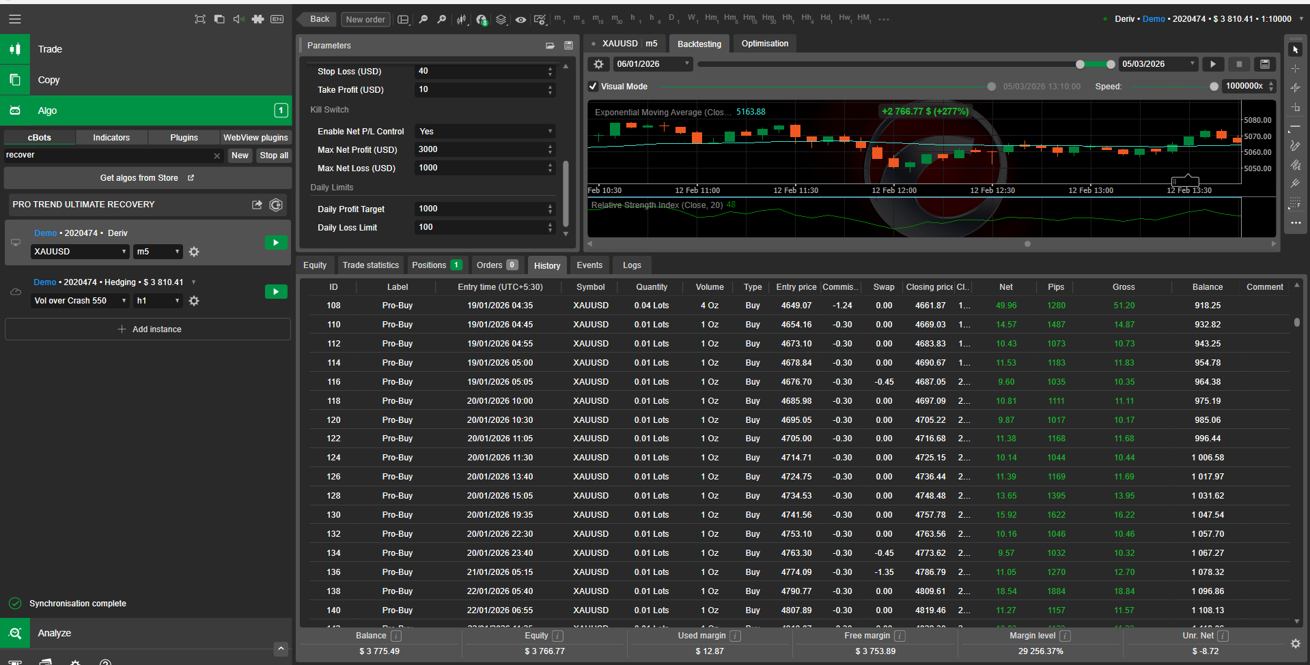Open backtesting settings gear icon
This screenshot has height=665, width=1310.
pyautogui.click(x=599, y=64)
